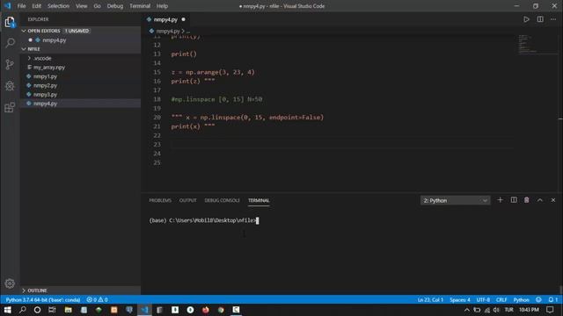Open the '2: Python' terminal selector dropdown
This screenshot has height=316, width=563.
pyautogui.click(x=455, y=200)
